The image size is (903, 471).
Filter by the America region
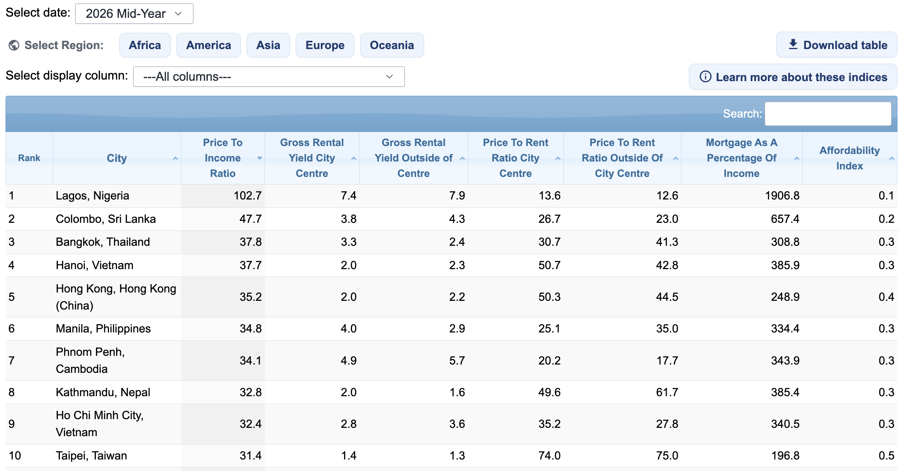point(209,45)
